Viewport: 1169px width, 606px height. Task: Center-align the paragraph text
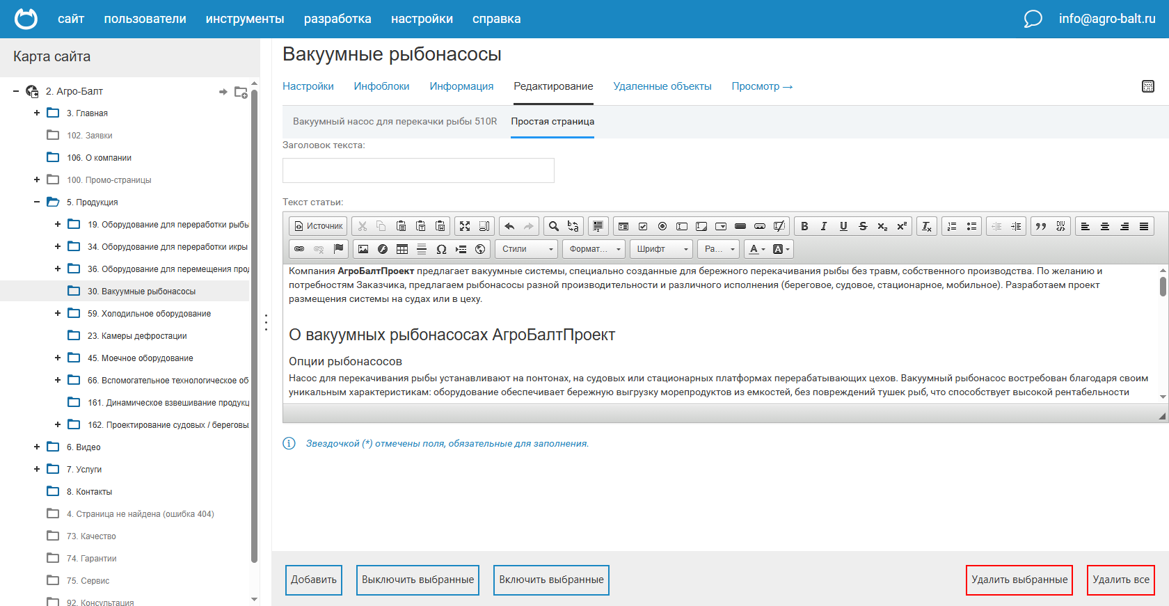tap(1105, 226)
